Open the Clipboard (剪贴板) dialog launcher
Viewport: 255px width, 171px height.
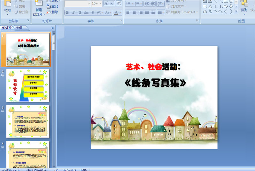coord(28,20)
